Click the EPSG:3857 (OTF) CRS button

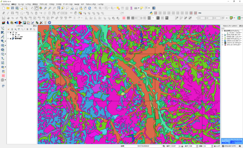point(229,146)
